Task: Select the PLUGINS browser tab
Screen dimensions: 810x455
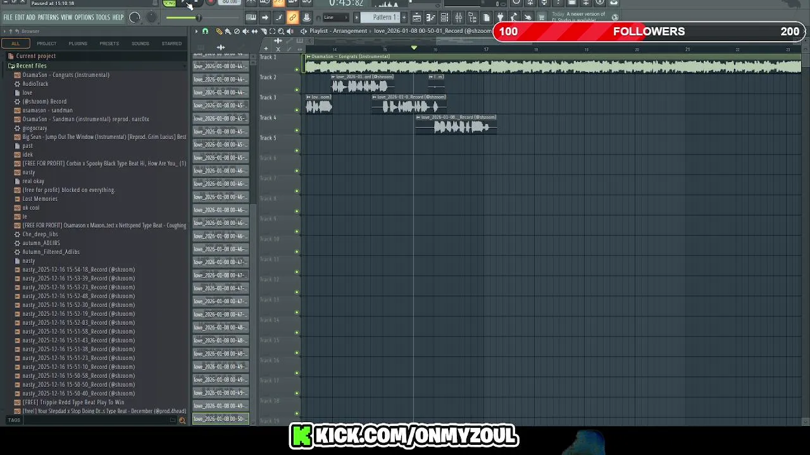Action: tap(78, 44)
